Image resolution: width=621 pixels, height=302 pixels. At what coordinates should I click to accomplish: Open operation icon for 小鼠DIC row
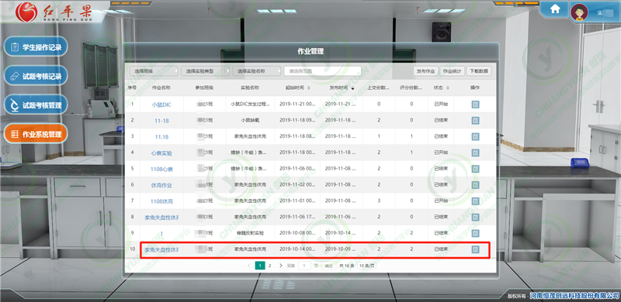[475, 105]
